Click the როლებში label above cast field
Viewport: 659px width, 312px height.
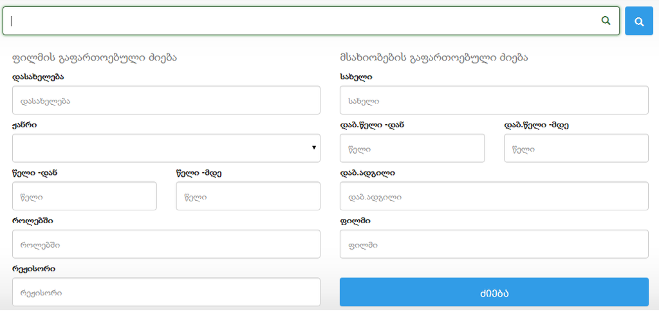click(x=33, y=221)
